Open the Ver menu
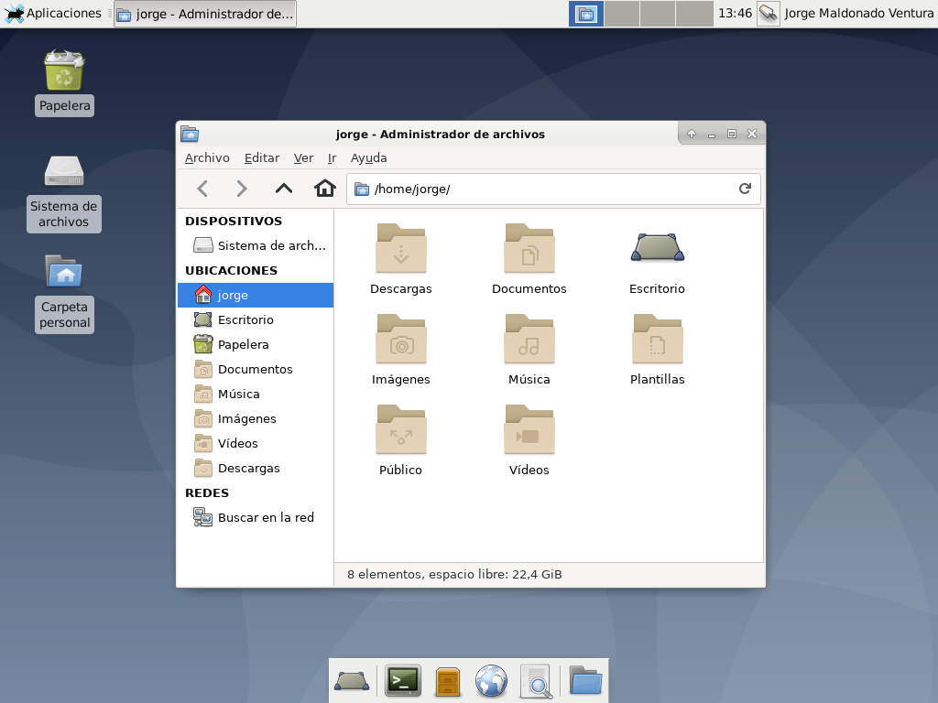 pyautogui.click(x=303, y=157)
